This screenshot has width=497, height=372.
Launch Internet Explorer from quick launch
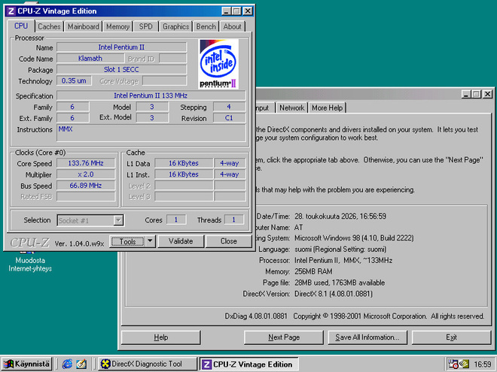[67, 364]
